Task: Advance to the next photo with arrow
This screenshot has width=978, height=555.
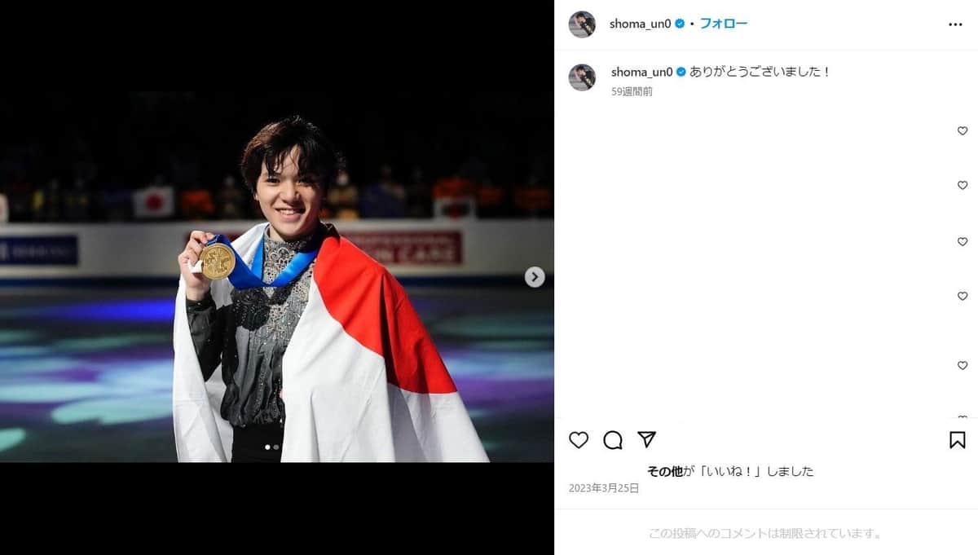Action: (x=535, y=277)
